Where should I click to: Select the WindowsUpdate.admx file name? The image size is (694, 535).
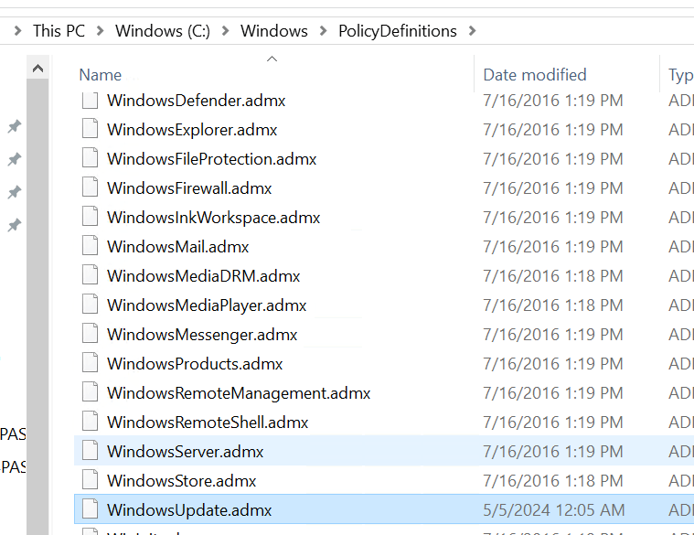pos(189,509)
